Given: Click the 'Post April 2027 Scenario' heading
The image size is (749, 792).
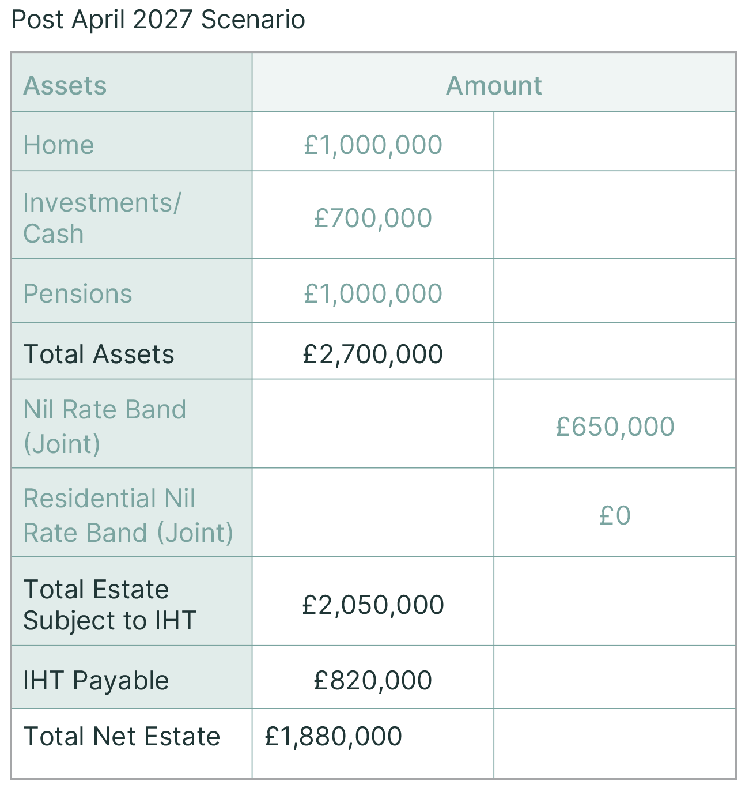Looking at the screenshot, I should pos(158,20).
